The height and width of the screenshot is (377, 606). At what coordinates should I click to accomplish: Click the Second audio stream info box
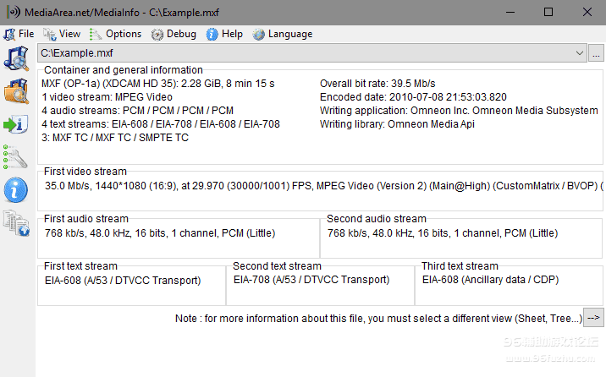[462, 233]
